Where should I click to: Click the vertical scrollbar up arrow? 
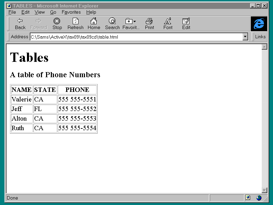264,47
